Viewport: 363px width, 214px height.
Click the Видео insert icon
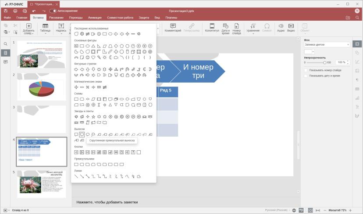[x=291, y=28]
